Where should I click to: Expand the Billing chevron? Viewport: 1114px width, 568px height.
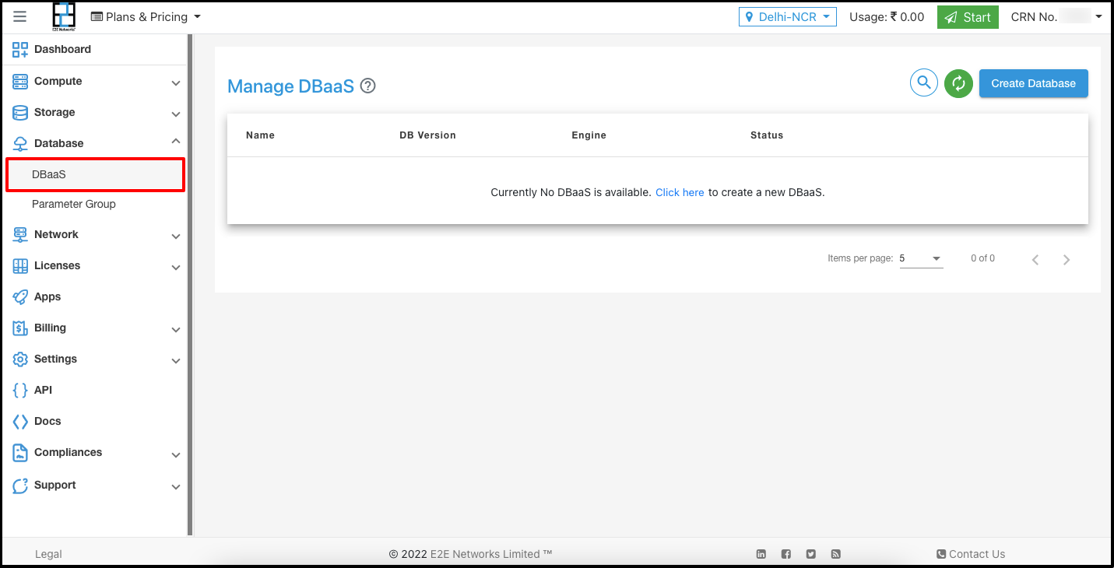(x=176, y=329)
